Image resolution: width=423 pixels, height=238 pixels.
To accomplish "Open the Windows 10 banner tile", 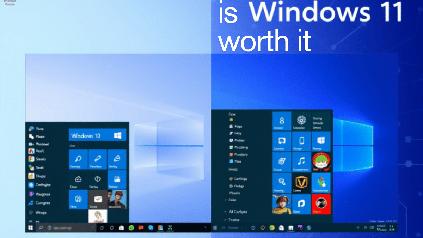I will pos(97,135).
